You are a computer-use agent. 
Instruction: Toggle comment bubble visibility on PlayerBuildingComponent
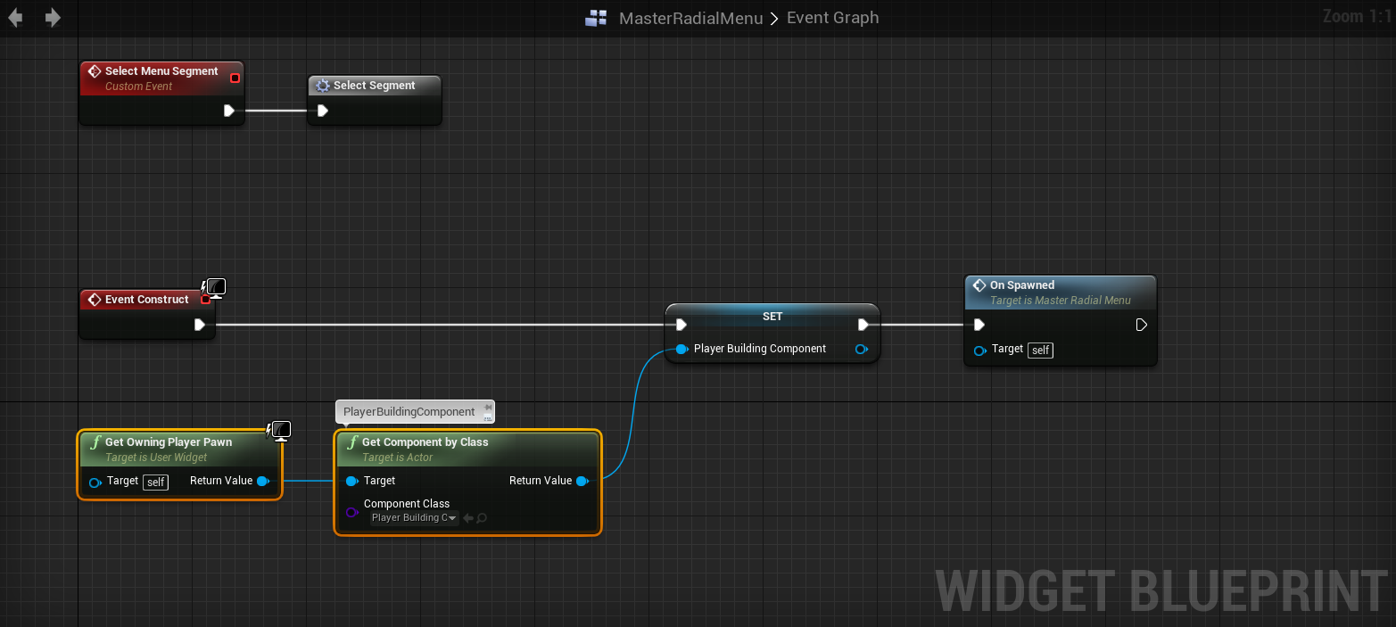(x=488, y=417)
